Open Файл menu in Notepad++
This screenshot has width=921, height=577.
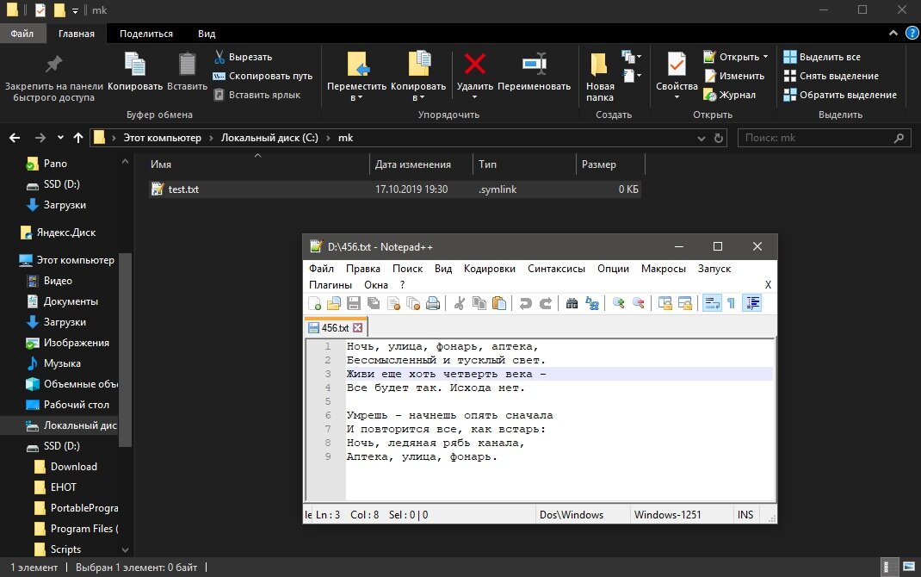321,269
